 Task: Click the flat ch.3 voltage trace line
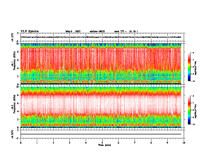pos(101,134)
